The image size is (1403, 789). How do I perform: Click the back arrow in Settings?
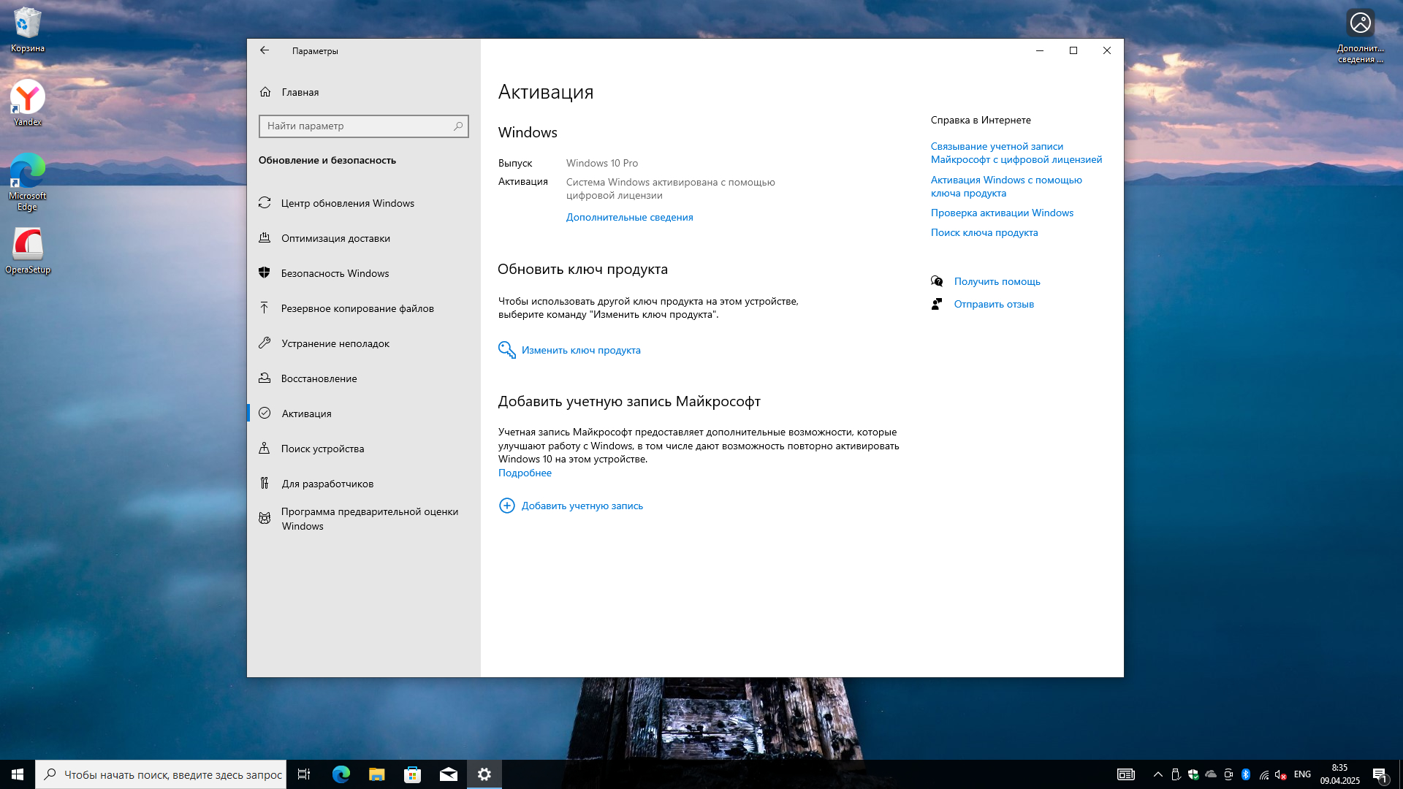pos(265,50)
